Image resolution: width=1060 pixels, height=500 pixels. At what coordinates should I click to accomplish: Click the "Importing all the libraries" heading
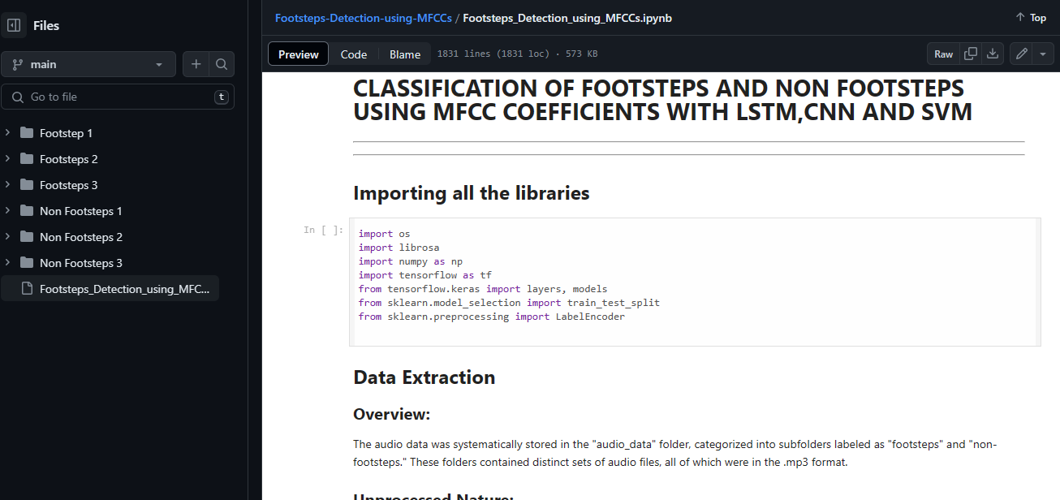pos(472,193)
